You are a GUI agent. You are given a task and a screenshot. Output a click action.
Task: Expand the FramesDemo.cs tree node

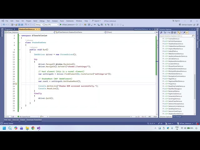[x=163, y=39]
